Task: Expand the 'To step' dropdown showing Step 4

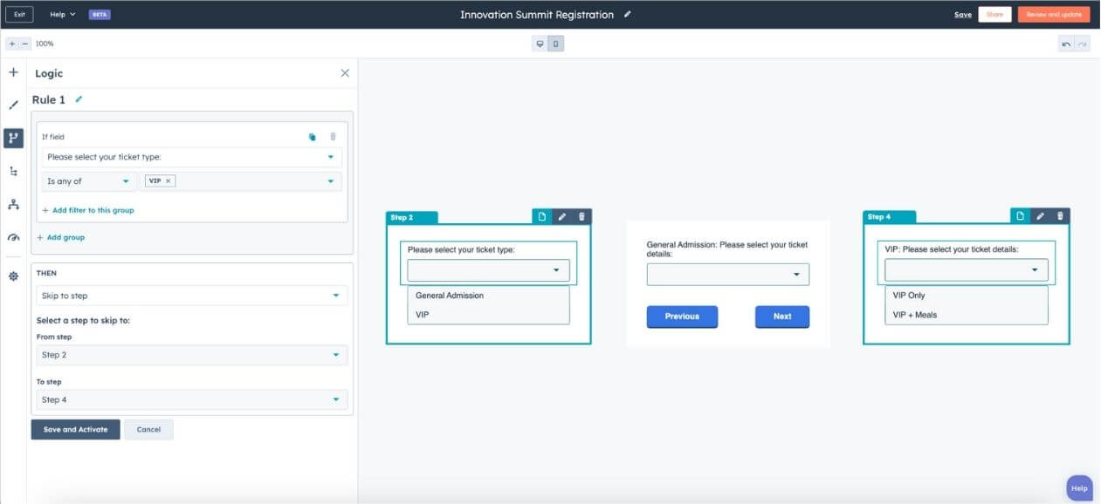Action: 190,399
